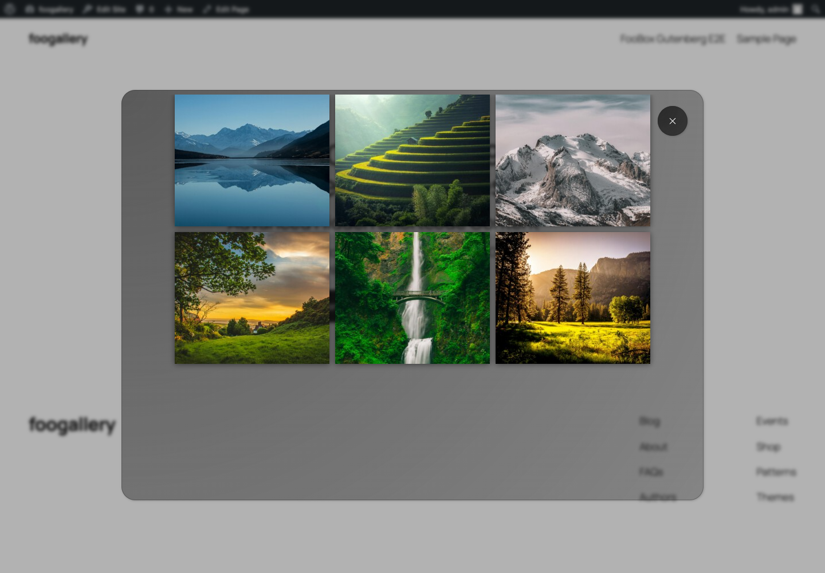Open the green rice terraces thumbnail

412,160
